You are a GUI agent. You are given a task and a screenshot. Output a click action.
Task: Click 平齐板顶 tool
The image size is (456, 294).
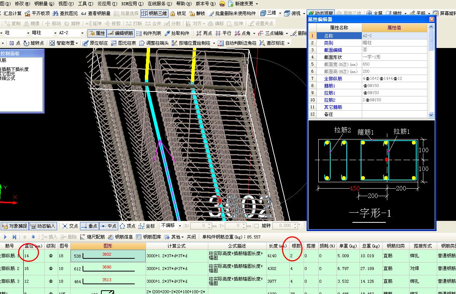37,13
